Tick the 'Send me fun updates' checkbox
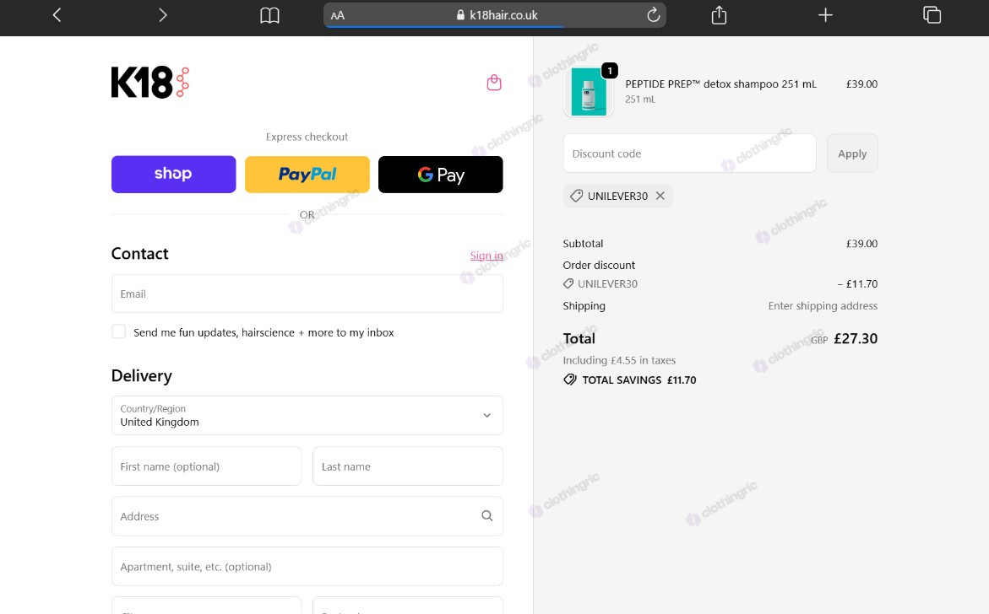Image resolution: width=989 pixels, height=614 pixels. tap(118, 331)
